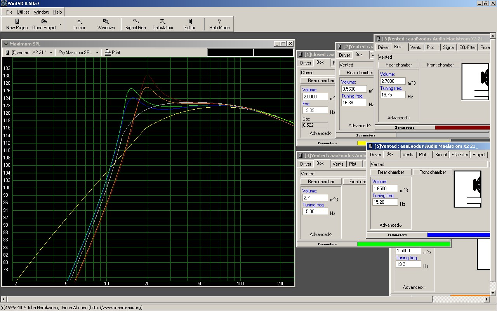This screenshot has height=311, width=497.
Task: Switch to Vents tab in [5]Vented window
Action: (x=408, y=155)
